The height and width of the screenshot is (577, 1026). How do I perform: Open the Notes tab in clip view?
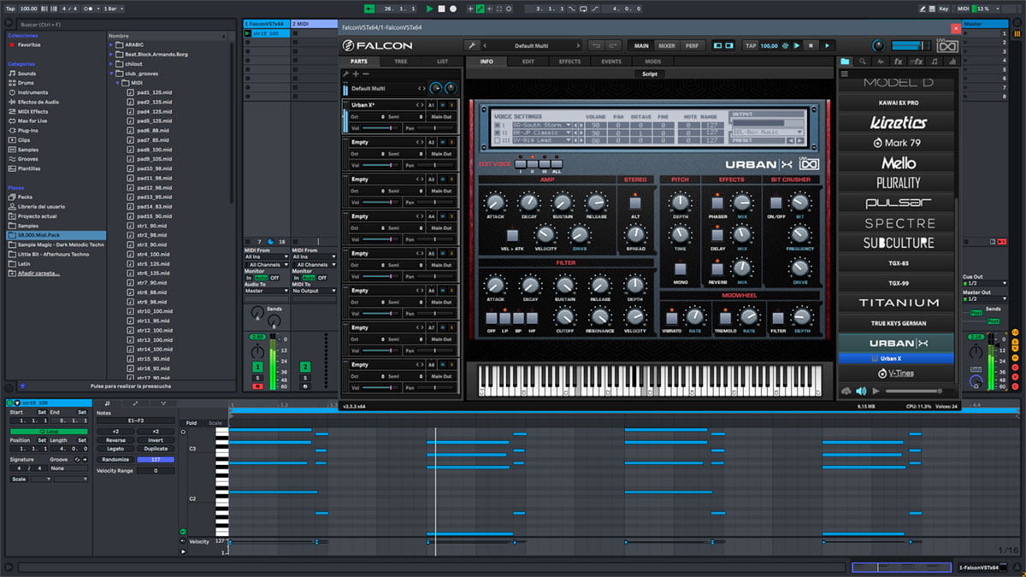(107, 403)
